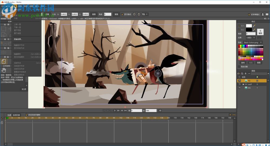Screen dimensions: 270x146
Task: Click the audio mute speaker icon
Action: (160, 110)
